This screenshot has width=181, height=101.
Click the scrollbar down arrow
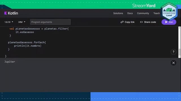click(x=180, y=57)
